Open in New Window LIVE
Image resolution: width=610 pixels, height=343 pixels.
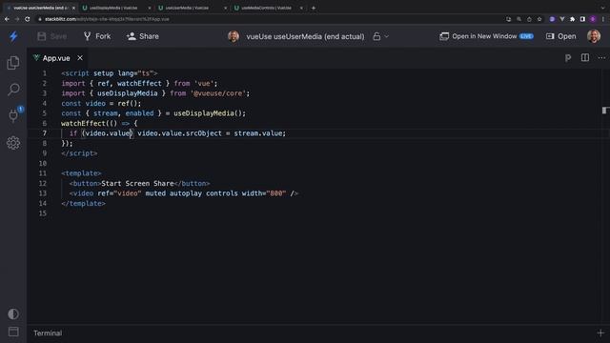tap(486, 36)
